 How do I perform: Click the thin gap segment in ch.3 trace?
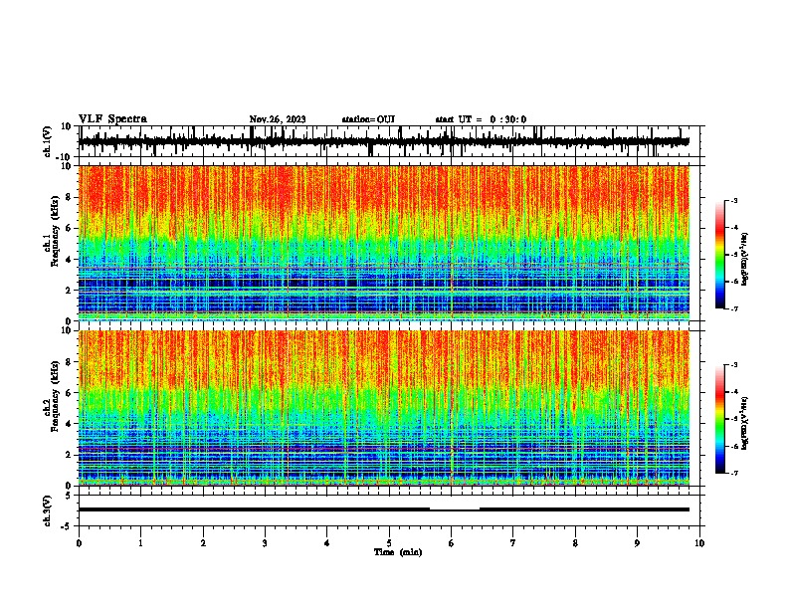[455, 509]
